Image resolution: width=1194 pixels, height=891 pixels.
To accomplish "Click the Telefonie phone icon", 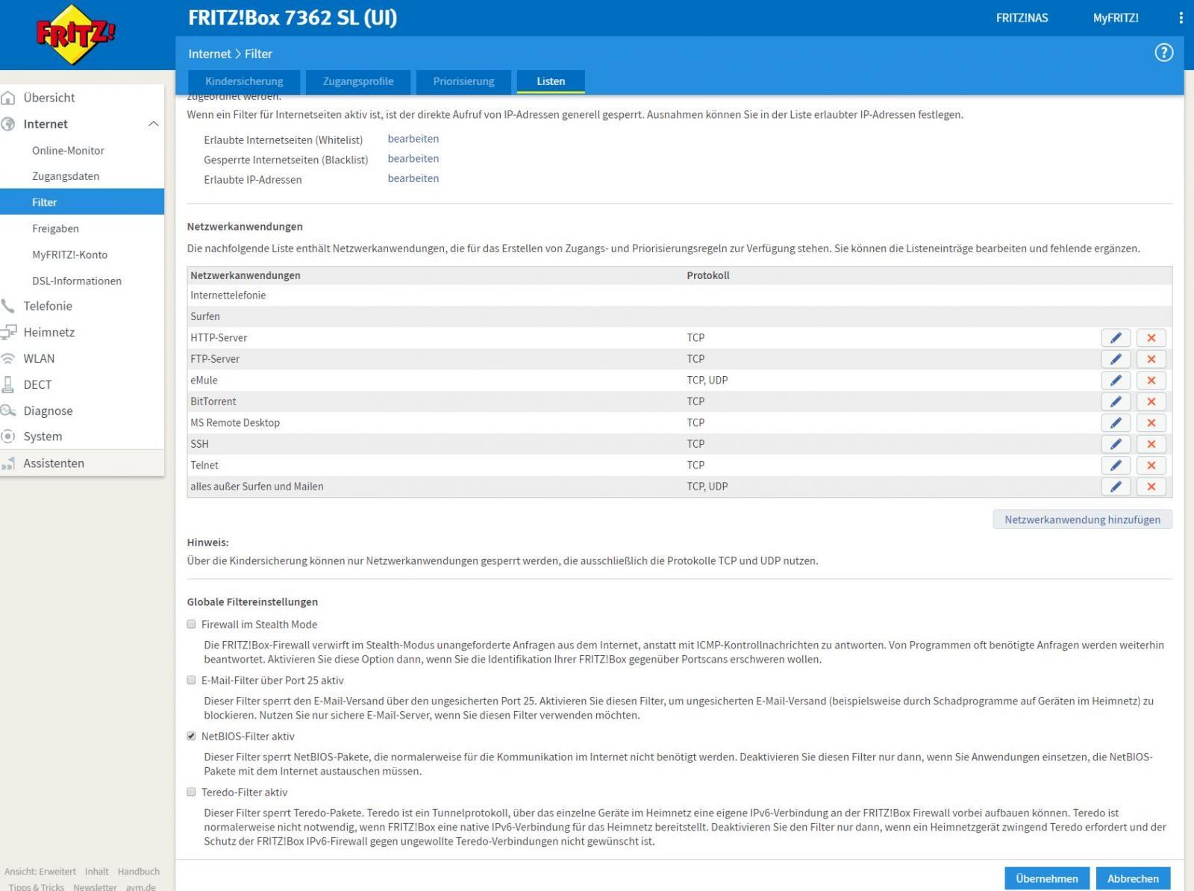I will tap(8, 306).
